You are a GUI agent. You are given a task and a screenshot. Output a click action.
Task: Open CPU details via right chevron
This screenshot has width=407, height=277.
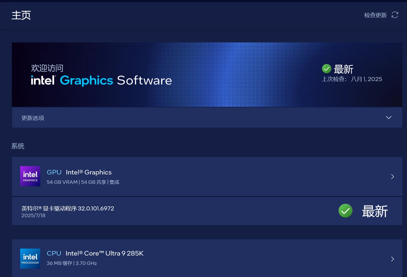[392, 259]
